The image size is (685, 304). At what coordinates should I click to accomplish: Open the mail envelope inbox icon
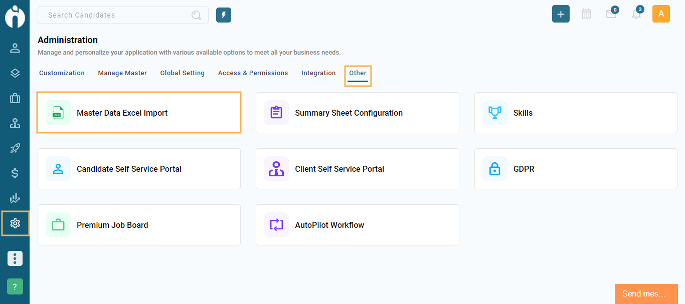611,14
